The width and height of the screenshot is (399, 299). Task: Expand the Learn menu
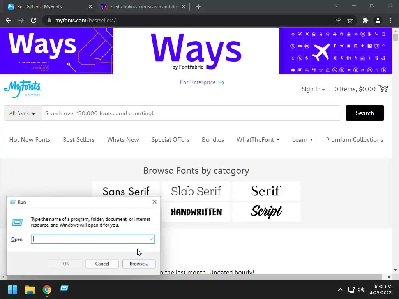[x=302, y=140]
